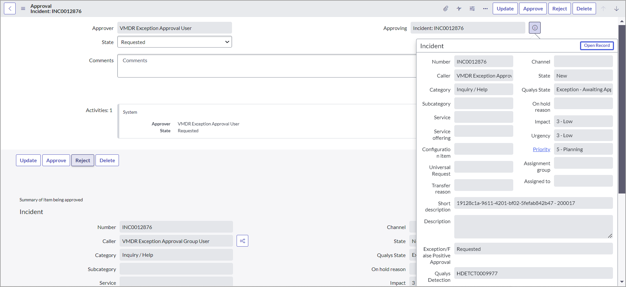Click the Priority link in popup
This screenshot has width=626, height=287.
tap(541, 150)
